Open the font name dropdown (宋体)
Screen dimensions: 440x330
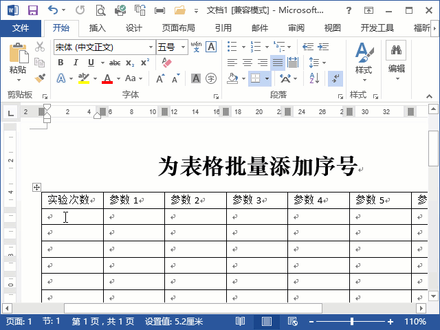151,47
